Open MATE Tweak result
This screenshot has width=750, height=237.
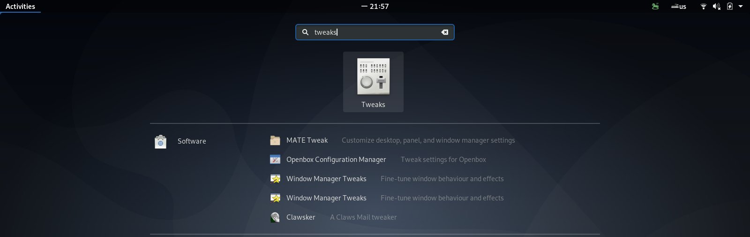tap(307, 140)
